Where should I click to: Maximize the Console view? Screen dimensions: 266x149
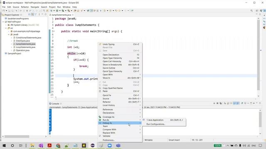tap(260, 103)
